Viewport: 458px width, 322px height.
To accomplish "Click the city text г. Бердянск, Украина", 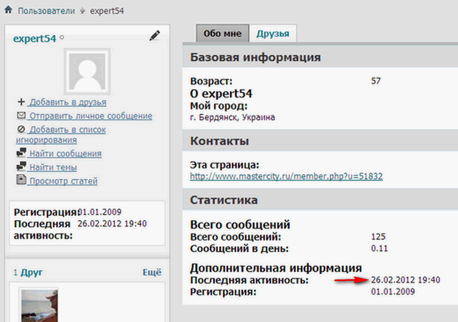I will 232,117.
